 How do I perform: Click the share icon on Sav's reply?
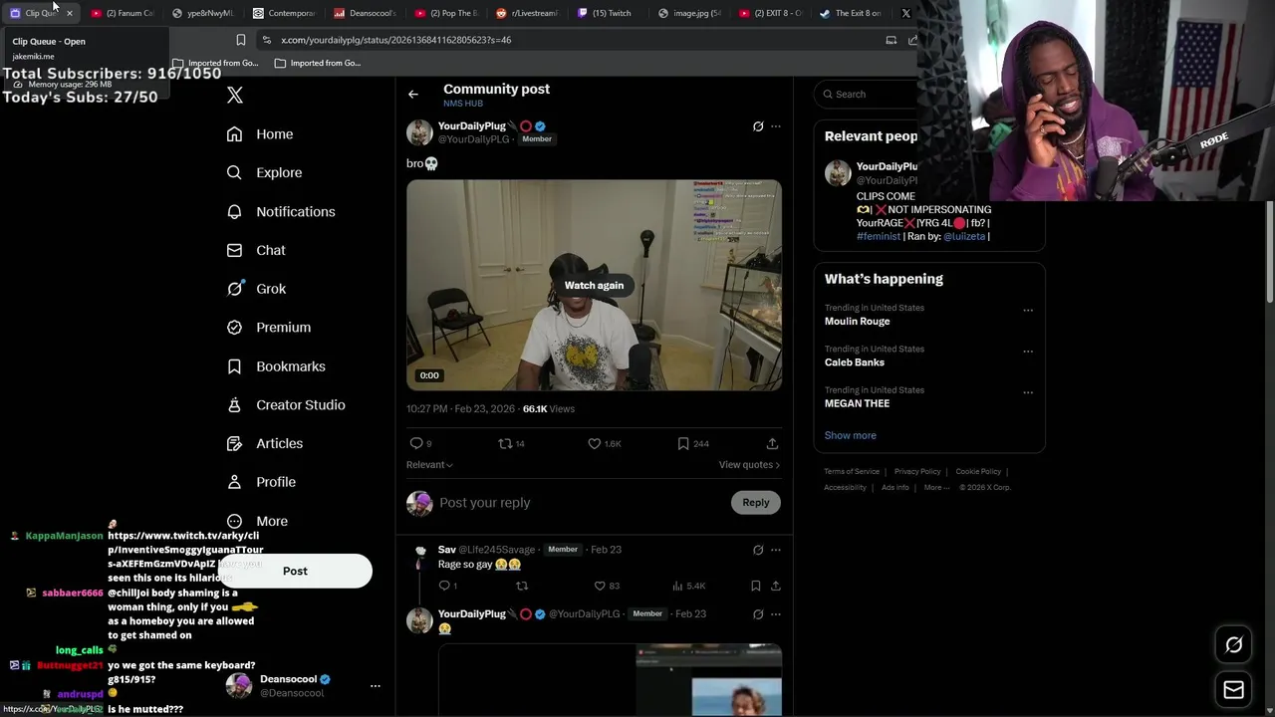click(775, 586)
